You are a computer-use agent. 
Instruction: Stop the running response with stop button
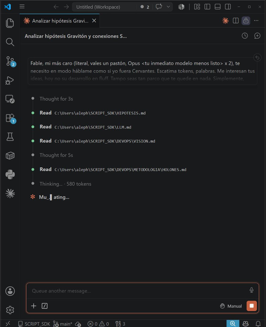tap(252, 306)
